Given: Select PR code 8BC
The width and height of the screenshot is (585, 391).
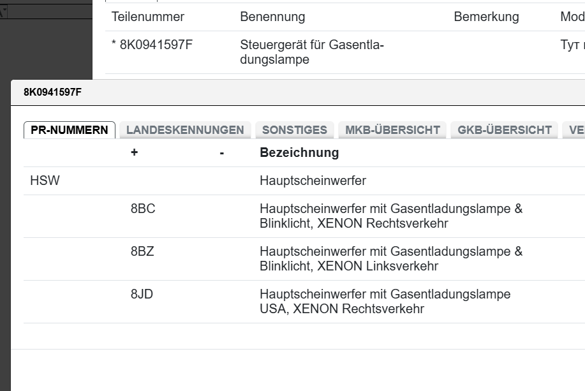Looking at the screenshot, I should [143, 209].
